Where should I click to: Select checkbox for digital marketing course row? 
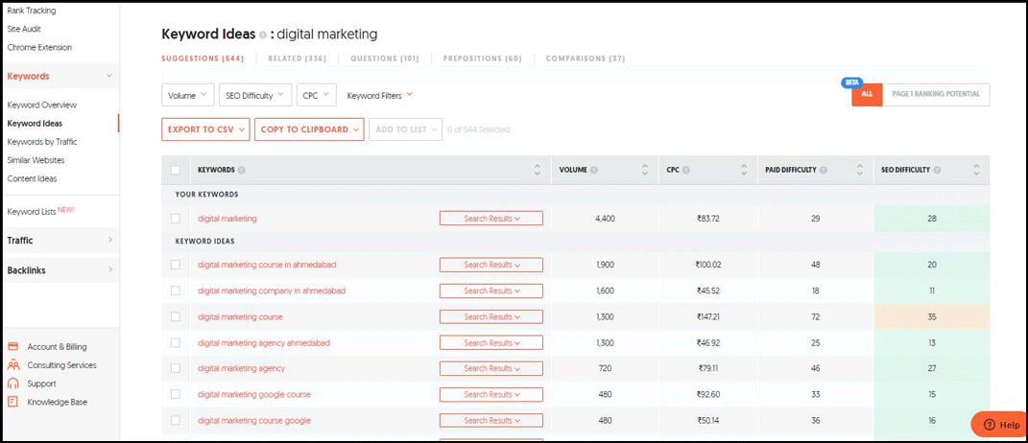176,316
